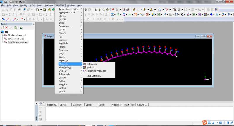Click the Progress column header
Screen dimensions: 234x126
[116, 105]
